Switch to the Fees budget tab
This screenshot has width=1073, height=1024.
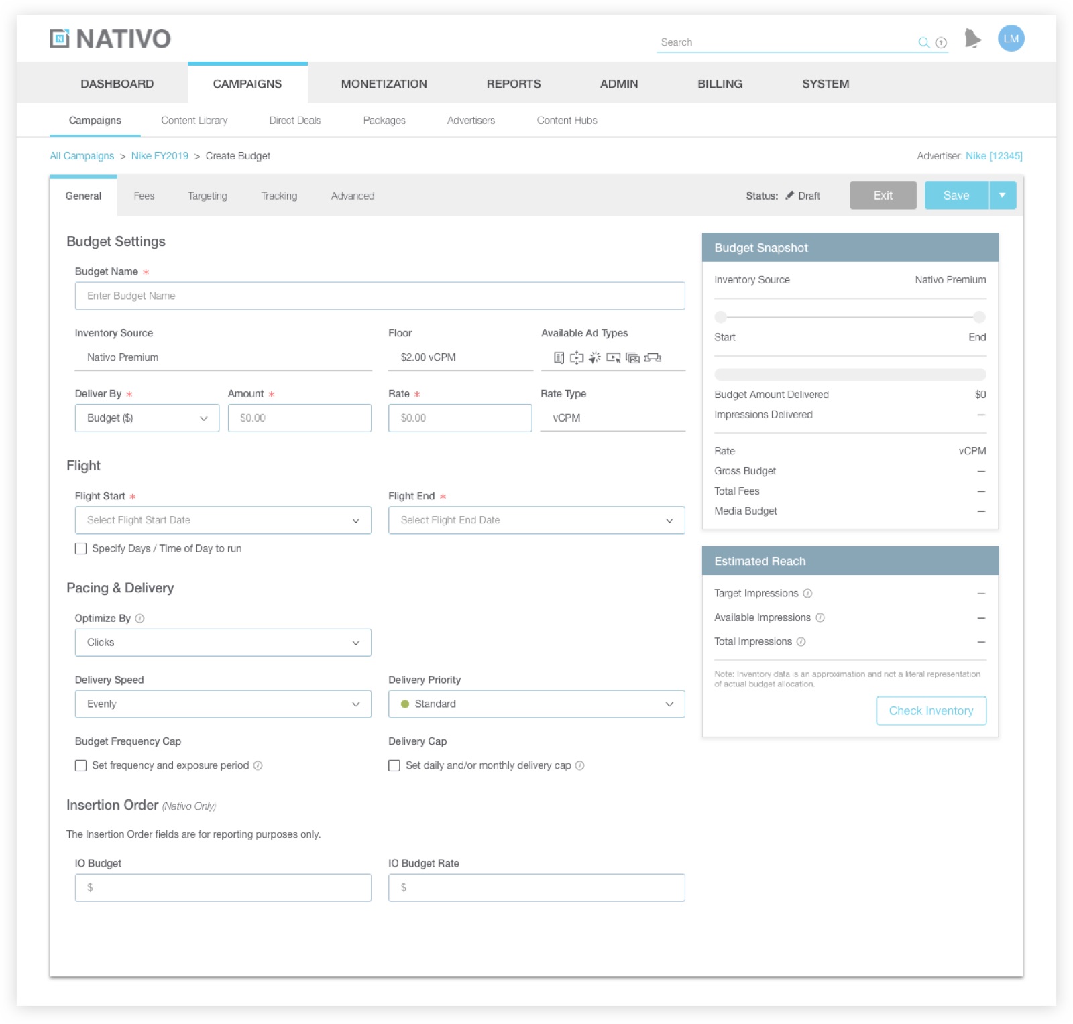pyautogui.click(x=144, y=196)
